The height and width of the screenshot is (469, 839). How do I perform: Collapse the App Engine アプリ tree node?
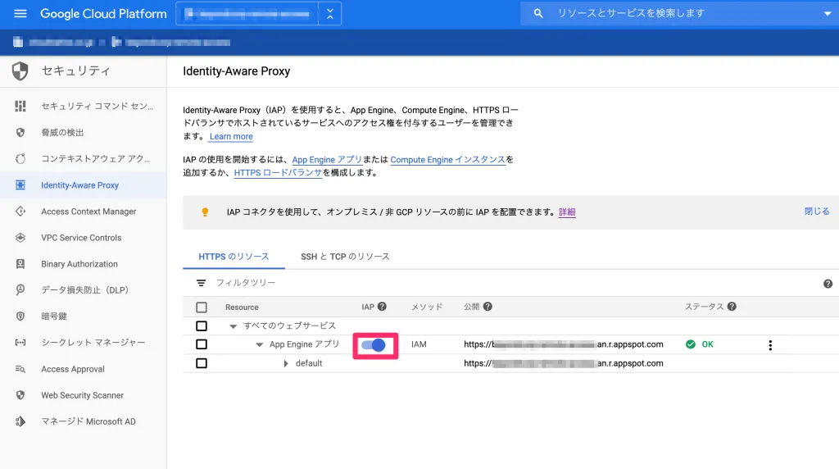point(260,345)
